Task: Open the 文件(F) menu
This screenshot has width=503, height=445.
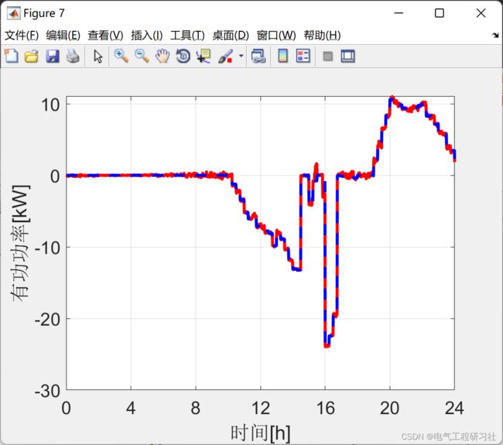Action: click(22, 36)
